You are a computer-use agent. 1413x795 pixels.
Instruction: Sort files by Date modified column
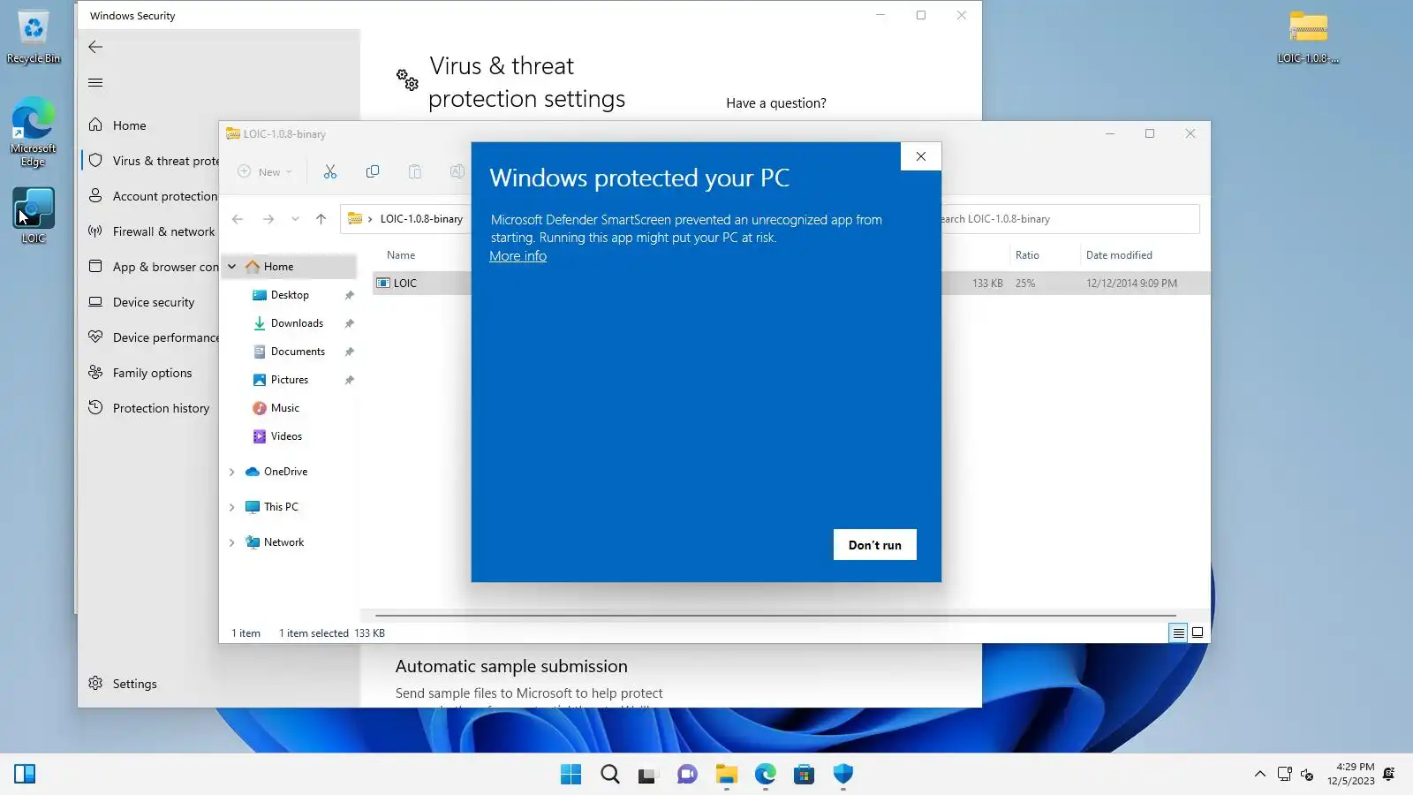click(x=1119, y=255)
